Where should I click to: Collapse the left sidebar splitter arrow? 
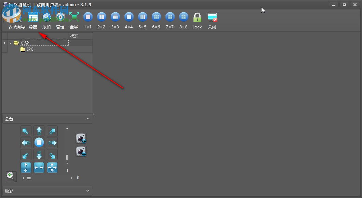click(x=94, y=114)
